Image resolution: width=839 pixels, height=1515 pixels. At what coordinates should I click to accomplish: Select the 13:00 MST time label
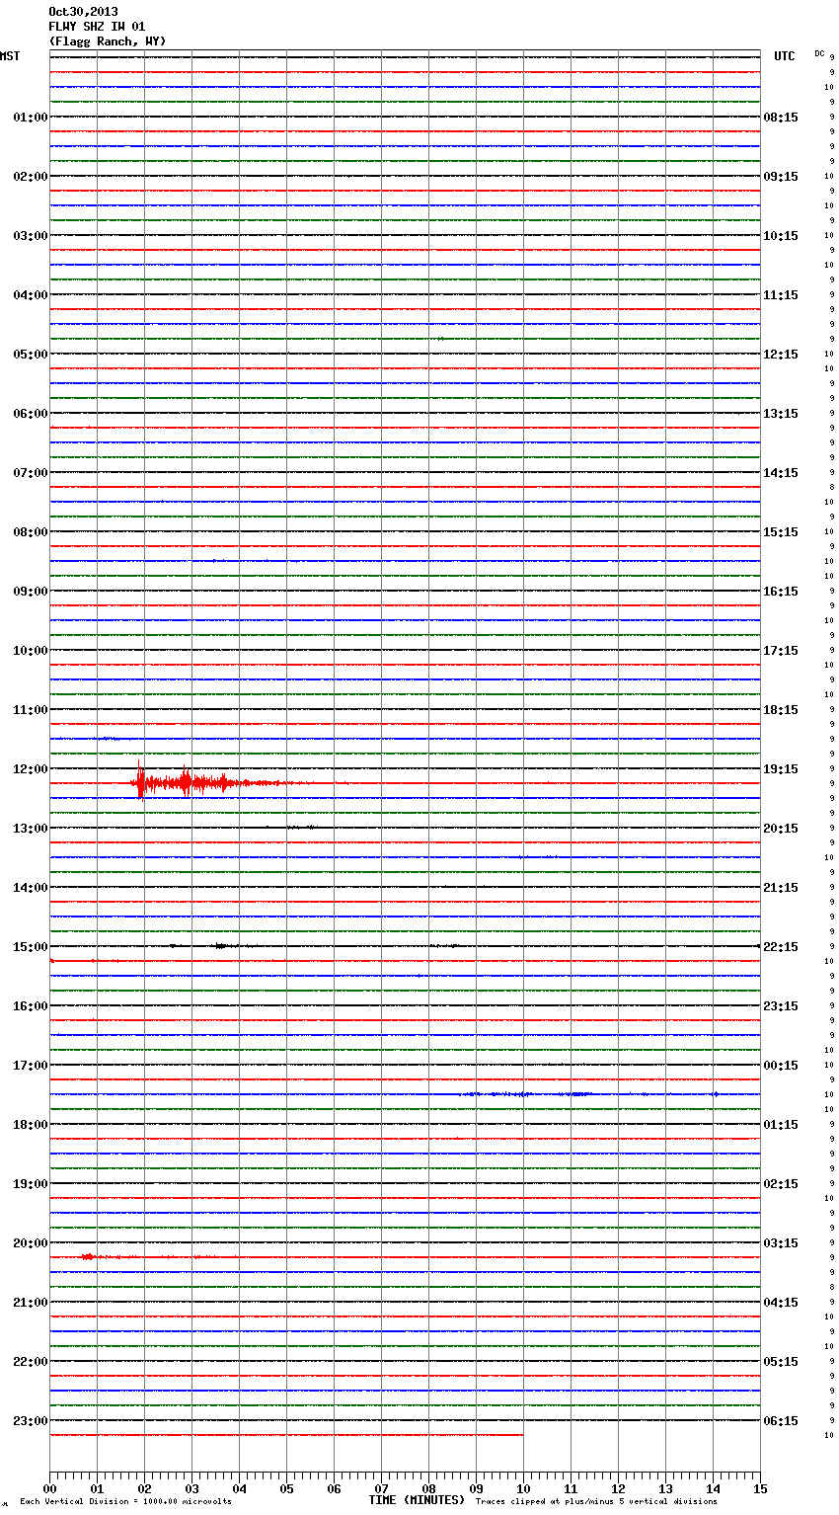point(31,828)
